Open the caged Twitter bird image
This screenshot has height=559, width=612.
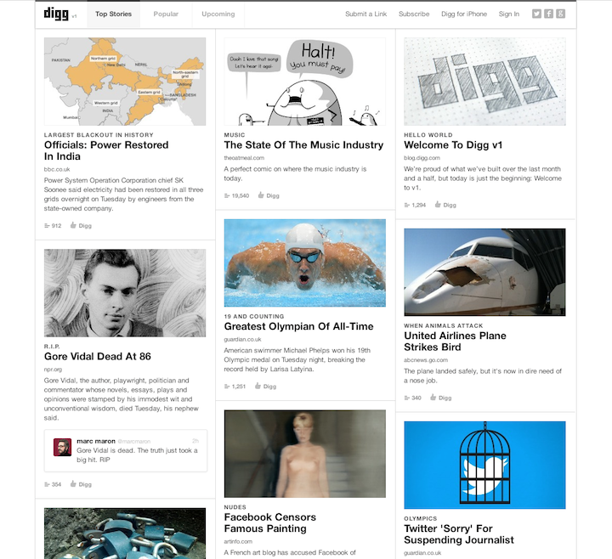484,465
